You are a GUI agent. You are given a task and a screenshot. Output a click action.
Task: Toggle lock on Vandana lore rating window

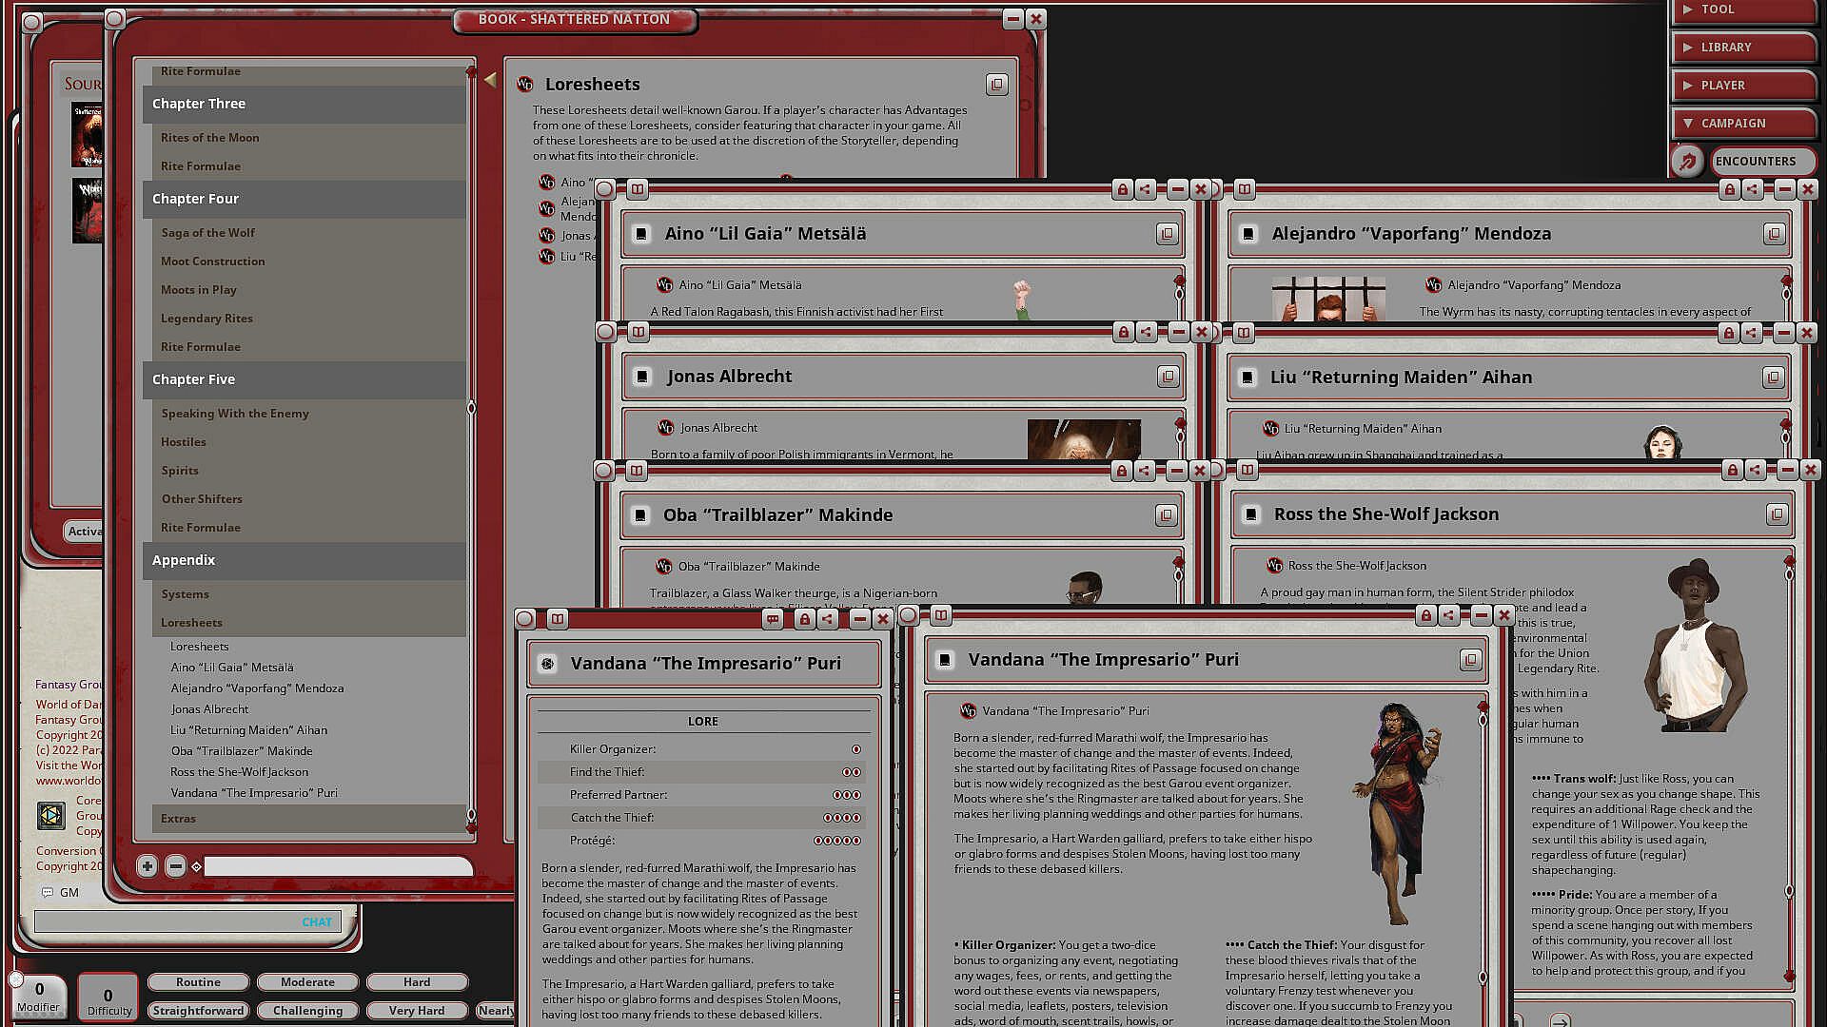(804, 620)
